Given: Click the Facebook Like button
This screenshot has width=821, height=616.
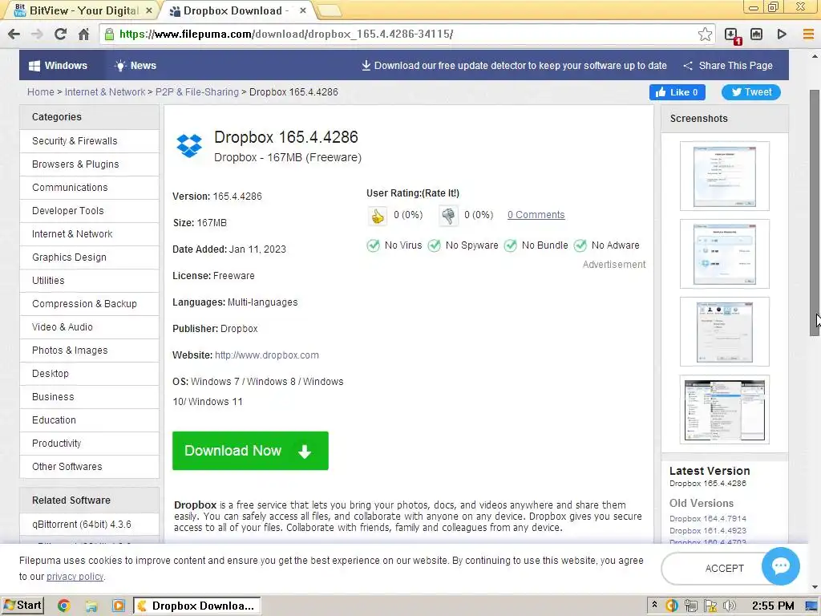Looking at the screenshot, I should [x=677, y=92].
